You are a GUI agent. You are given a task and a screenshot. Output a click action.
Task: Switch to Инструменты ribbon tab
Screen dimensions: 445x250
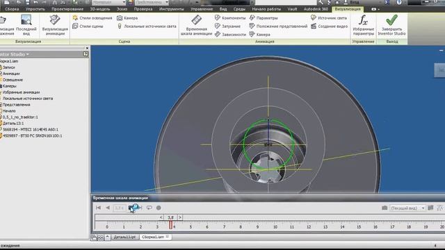[x=172, y=9]
